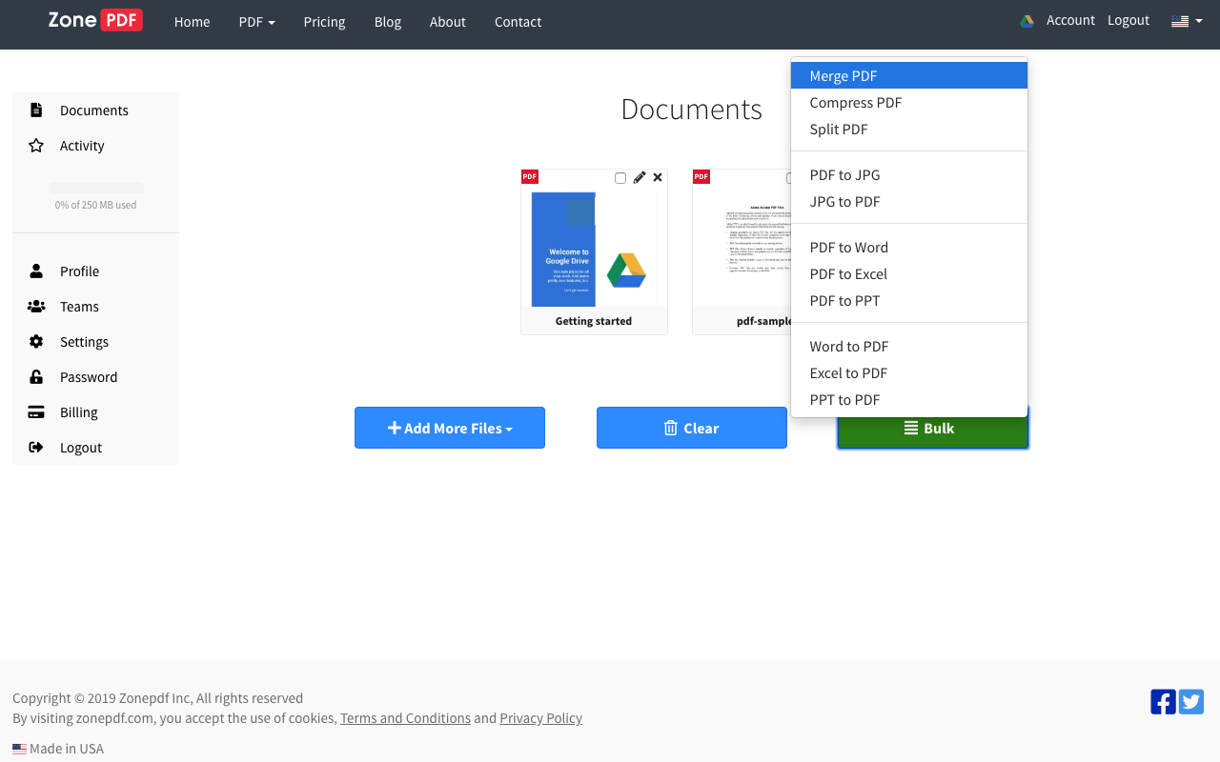Click the Password lock icon

pos(36,376)
